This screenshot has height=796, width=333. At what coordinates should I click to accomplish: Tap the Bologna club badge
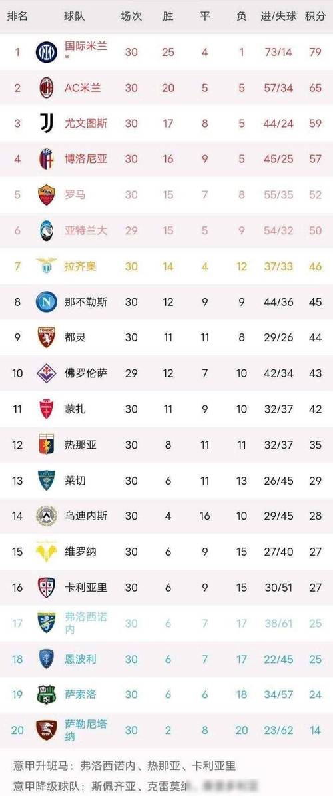point(47,159)
